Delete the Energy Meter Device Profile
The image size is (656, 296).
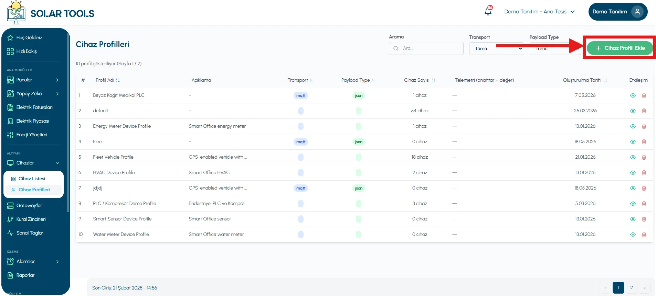coord(644,126)
